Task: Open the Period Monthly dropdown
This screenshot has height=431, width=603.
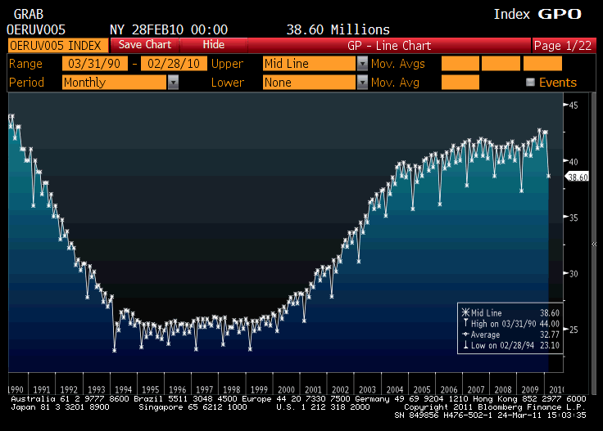Action: pyautogui.click(x=173, y=83)
